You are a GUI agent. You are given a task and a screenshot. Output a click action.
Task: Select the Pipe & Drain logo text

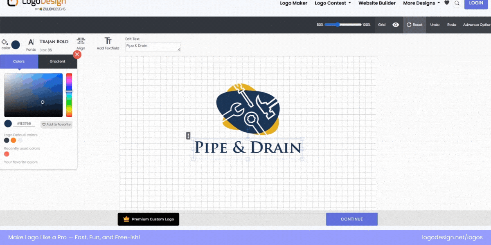[248, 147]
